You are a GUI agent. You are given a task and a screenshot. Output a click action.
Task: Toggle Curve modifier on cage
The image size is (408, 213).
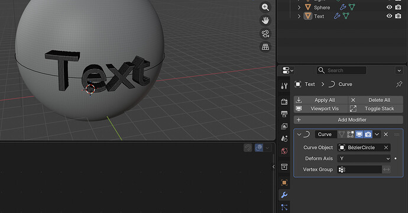click(x=342, y=134)
